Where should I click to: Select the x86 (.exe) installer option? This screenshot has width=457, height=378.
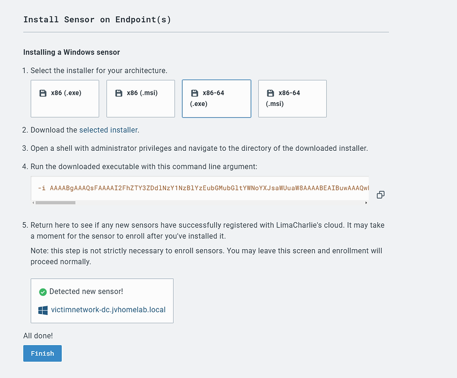[x=66, y=93]
